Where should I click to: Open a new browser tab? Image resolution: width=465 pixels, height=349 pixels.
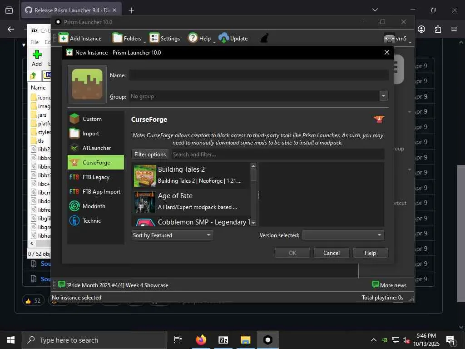(x=131, y=10)
